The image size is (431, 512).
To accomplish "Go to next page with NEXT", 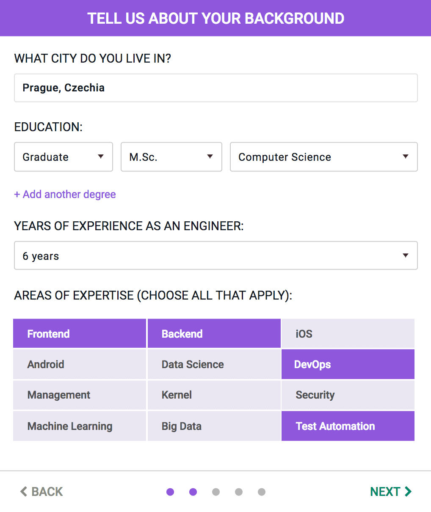I will click(390, 492).
